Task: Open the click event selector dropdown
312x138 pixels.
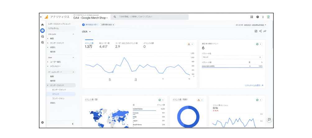Action: click(x=86, y=32)
